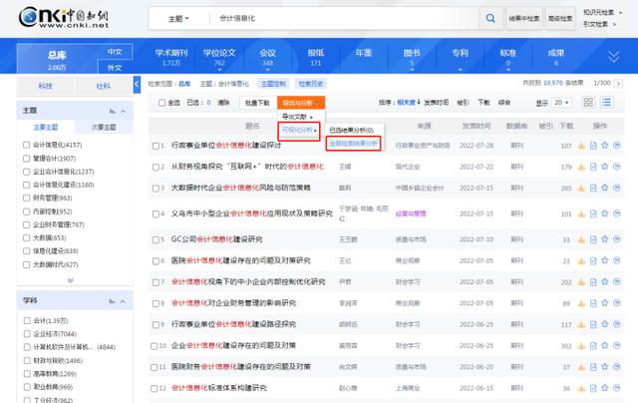Expand the 可视化分析 submenu
Image resolution: width=638 pixels, height=403 pixels.
[299, 131]
